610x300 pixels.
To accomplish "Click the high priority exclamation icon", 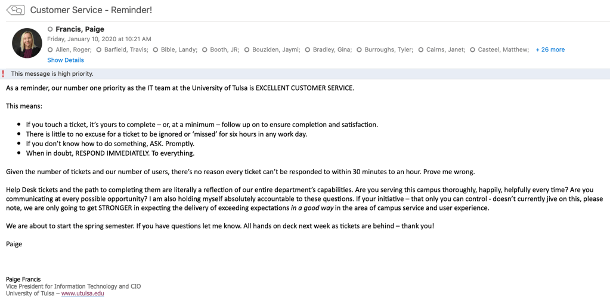I will (x=3, y=74).
